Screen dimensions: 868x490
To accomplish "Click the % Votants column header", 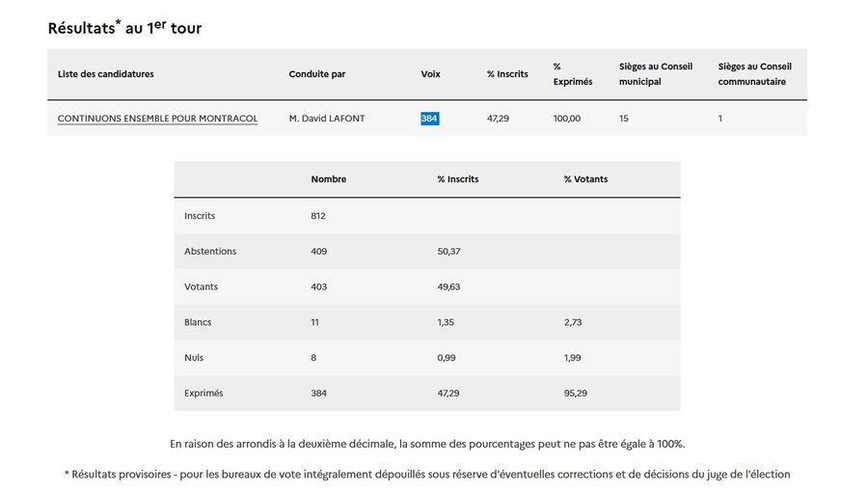I will click(585, 179).
